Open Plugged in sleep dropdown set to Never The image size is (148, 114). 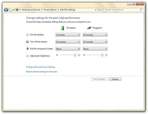95,49
